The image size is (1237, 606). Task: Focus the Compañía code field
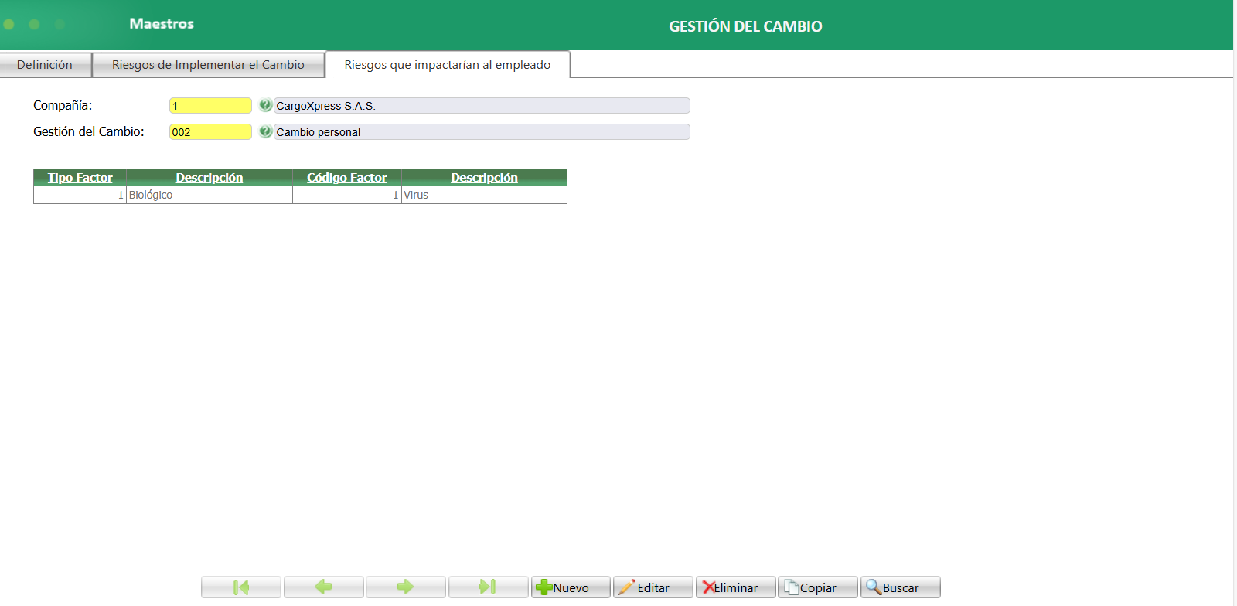210,106
